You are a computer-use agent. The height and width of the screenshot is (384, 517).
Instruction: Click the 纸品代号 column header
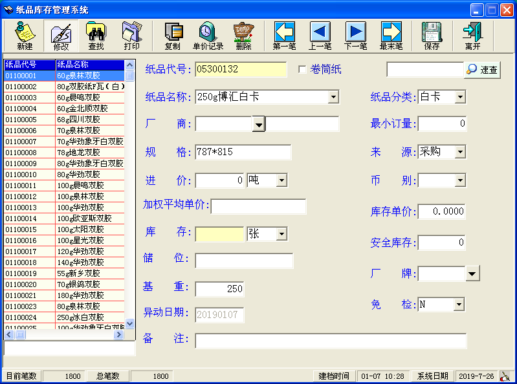[29, 65]
